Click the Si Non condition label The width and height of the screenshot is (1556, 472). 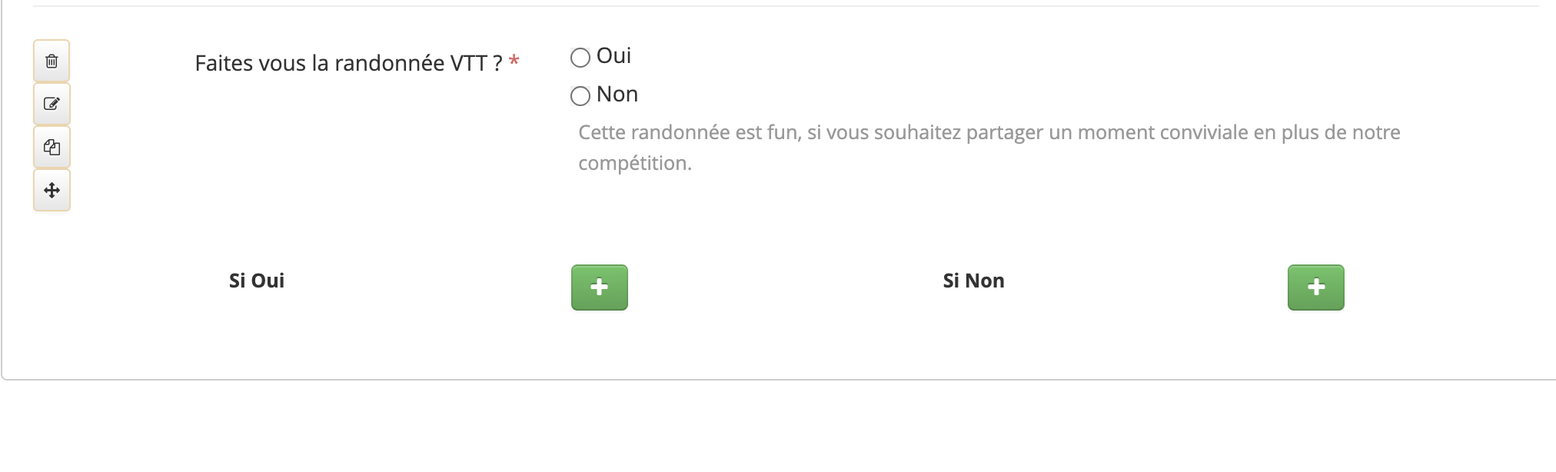pos(973,281)
